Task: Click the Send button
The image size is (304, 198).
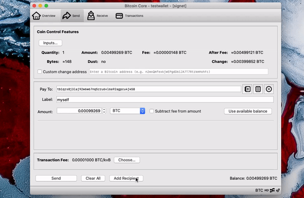Action: coord(56,178)
